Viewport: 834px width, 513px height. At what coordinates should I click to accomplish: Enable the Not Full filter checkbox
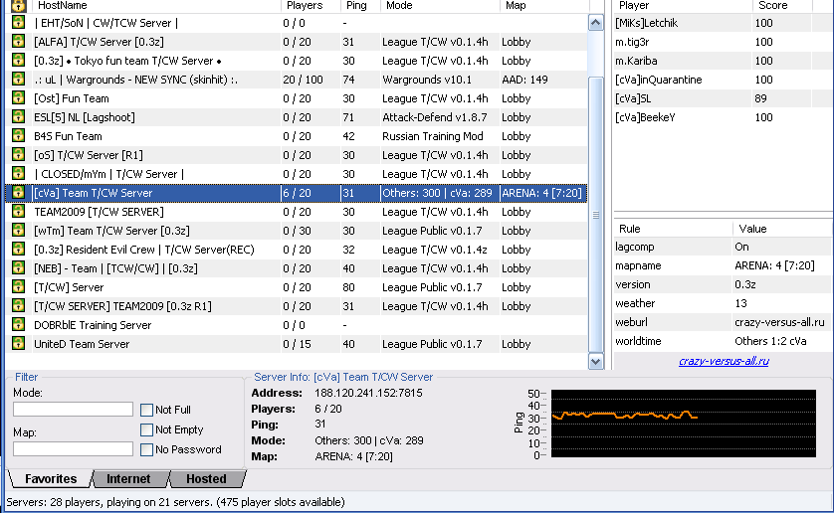pyautogui.click(x=147, y=410)
